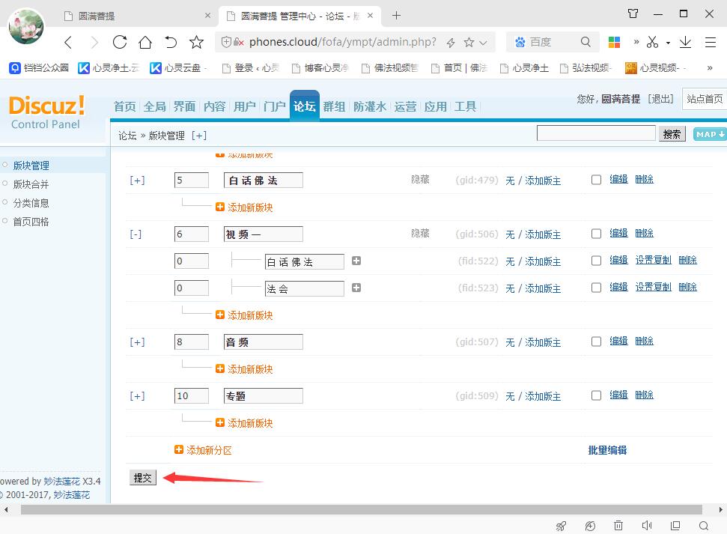Screen dimensions: 727x534
Task: Expand the [+] for gid:509 专题 category
Action: (x=137, y=395)
